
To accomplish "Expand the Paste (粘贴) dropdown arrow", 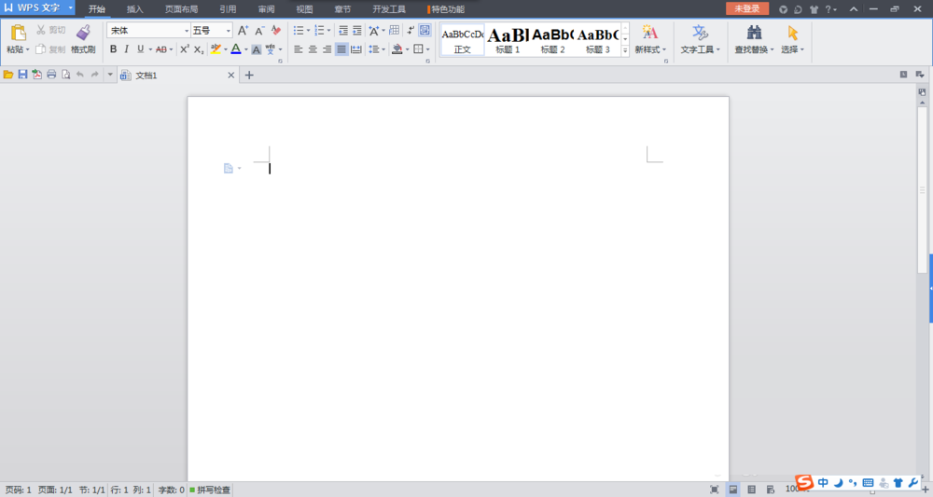I will (x=27, y=50).
